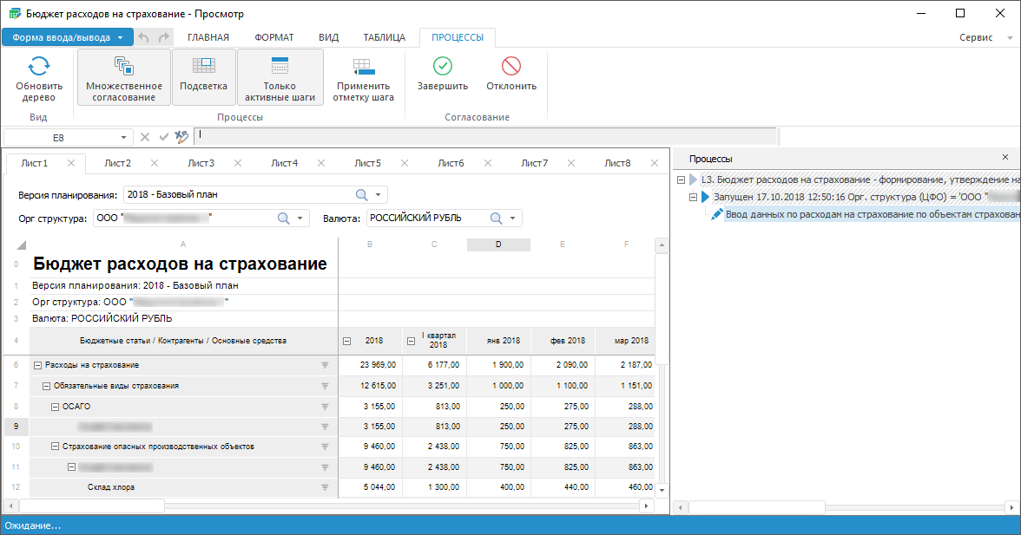Click Применить отметку шага icon
The width and height of the screenshot is (1021, 535).
pyautogui.click(x=363, y=68)
